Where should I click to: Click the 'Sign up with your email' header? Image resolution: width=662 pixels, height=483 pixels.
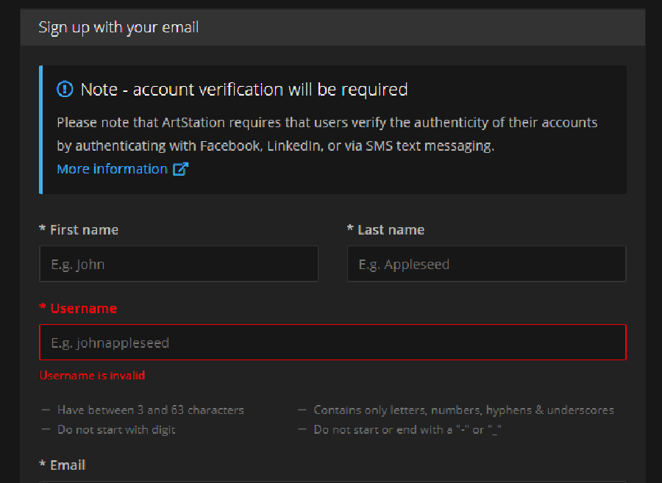pos(118,27)
